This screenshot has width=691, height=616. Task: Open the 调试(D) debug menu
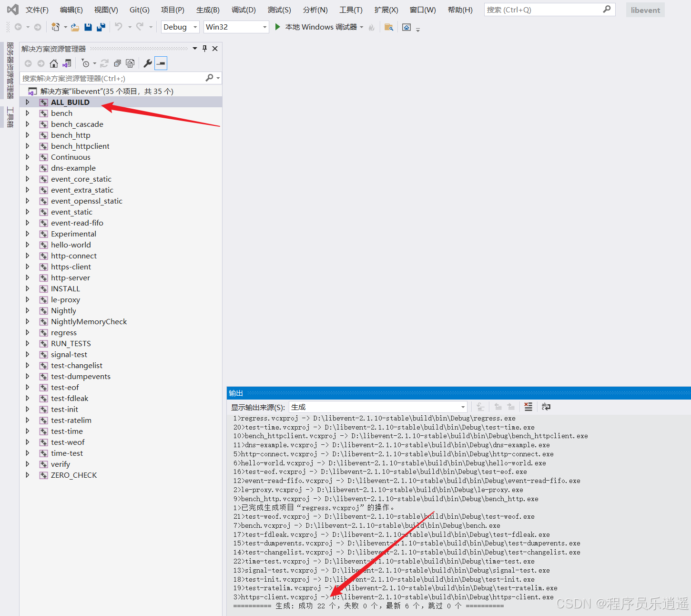(x=244, y=10)
